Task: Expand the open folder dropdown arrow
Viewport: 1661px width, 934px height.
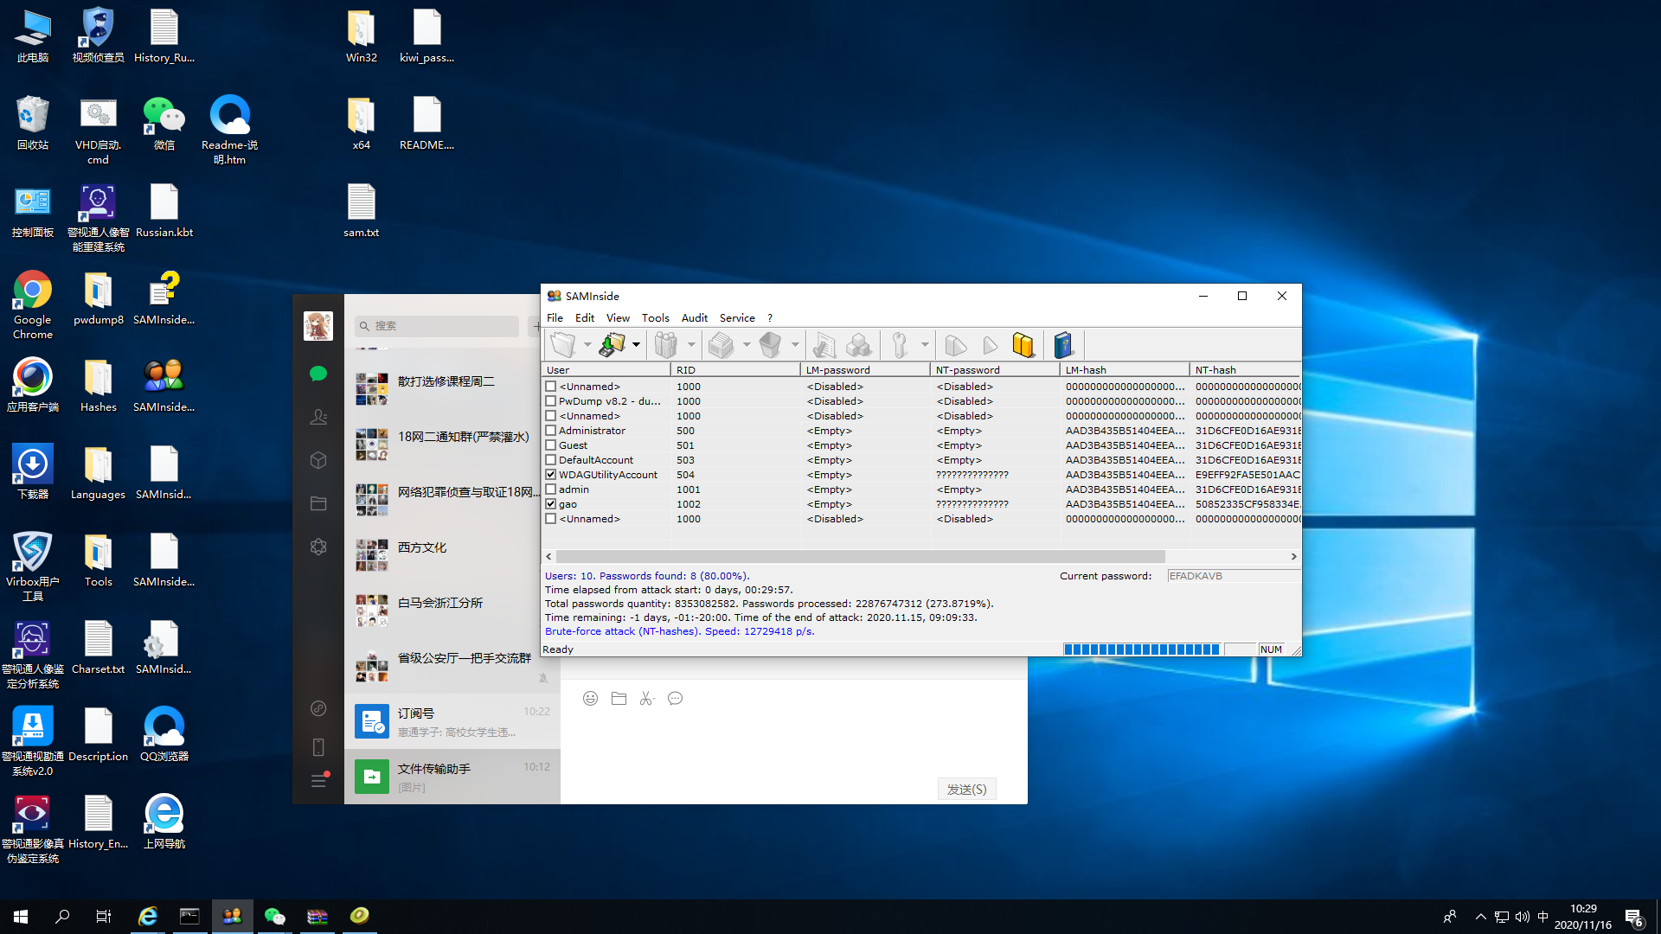Action: [x=587, y=345]
